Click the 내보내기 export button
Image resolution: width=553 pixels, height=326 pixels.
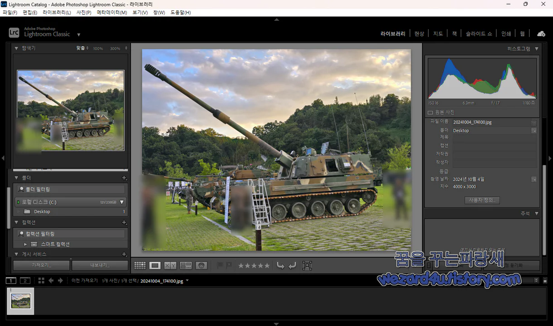pyautogui.click(x=100, y=265)
